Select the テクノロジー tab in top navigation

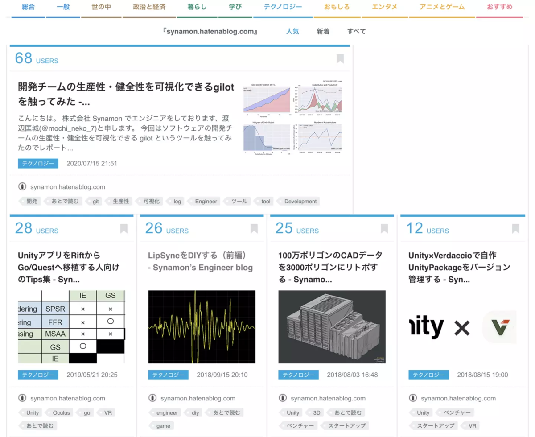click(x=283, y=7)
